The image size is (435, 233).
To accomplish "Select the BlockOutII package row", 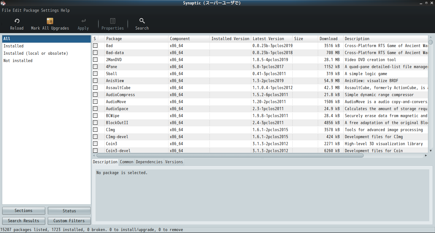I will (x=260, y=123).
